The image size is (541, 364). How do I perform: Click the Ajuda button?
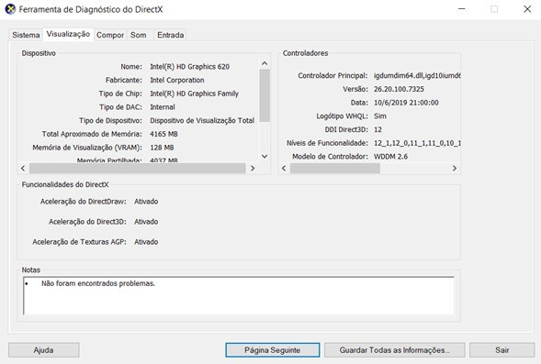click(x=44, y=350)
